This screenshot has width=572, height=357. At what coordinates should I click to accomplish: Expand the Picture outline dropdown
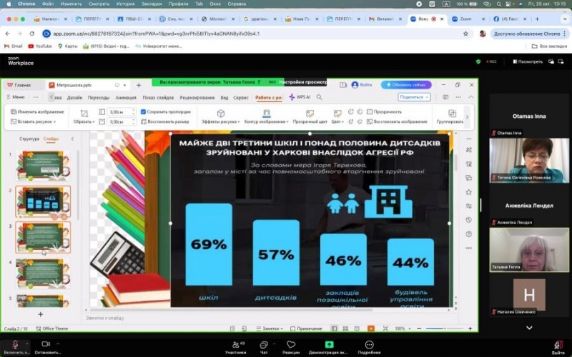pos(266,122)
